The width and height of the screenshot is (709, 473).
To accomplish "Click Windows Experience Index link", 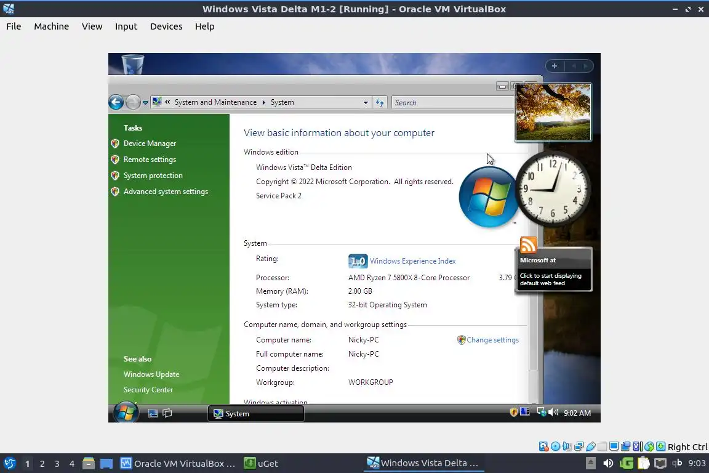I will coord(412,261).
